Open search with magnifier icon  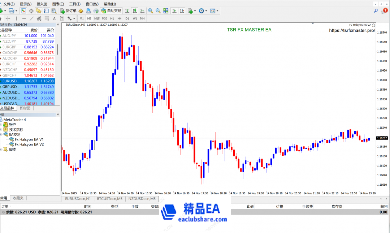point(376,11)
